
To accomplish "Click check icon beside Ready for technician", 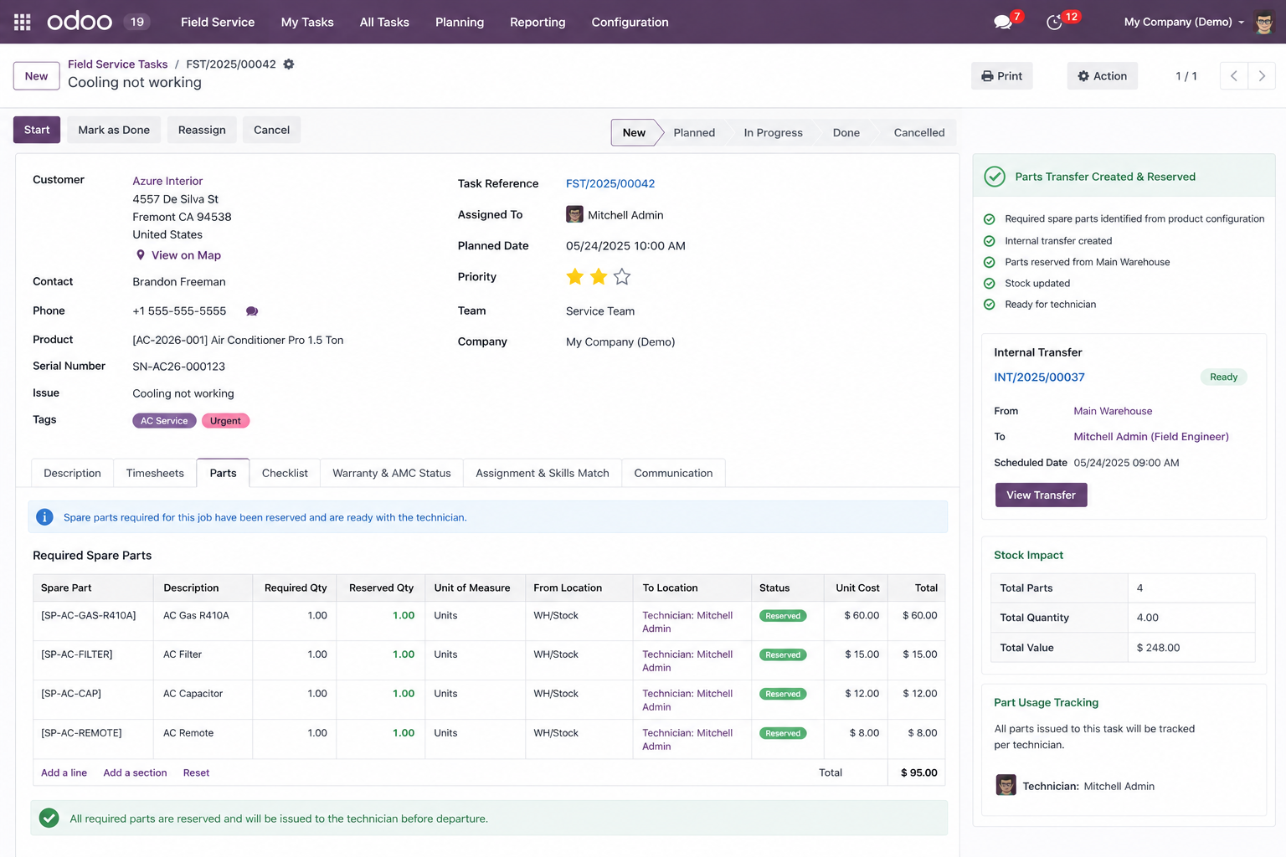I will pos(990,305).
